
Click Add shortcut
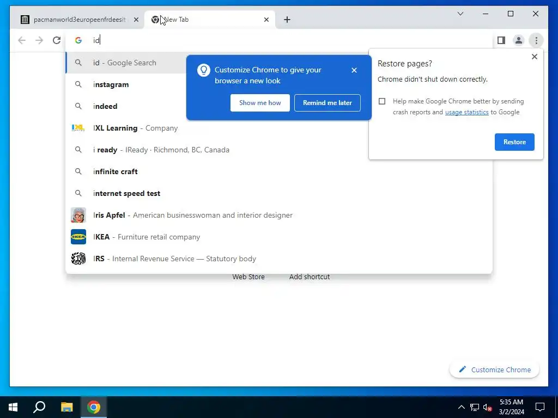310,276
